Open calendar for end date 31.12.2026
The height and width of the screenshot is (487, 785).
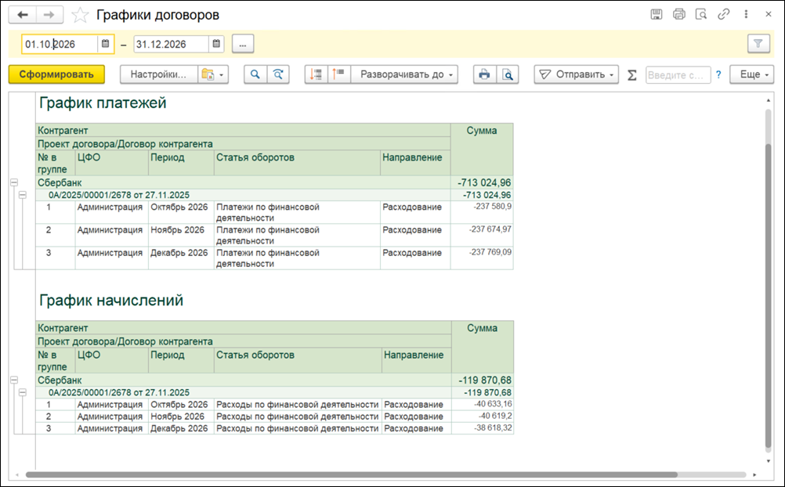[215, 44]
